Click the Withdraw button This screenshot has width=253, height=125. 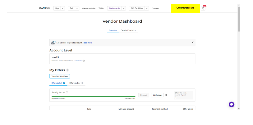pos(157,95)
